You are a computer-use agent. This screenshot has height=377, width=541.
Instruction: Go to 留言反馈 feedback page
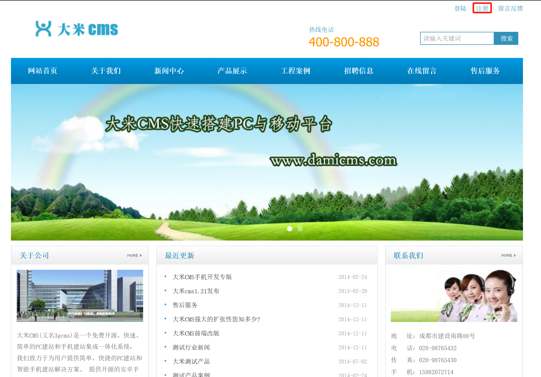click(x=510, y=8)
